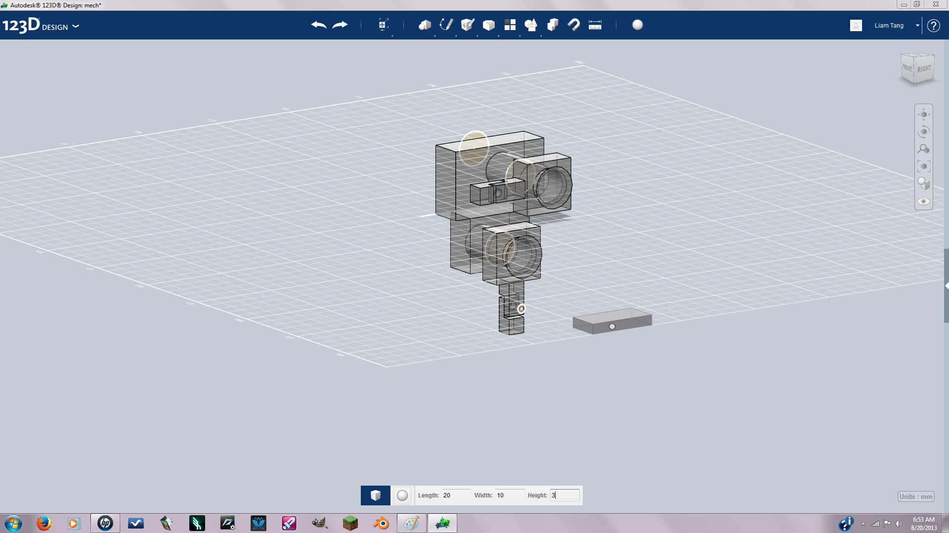Undo the last action

[x=319, y=25]
